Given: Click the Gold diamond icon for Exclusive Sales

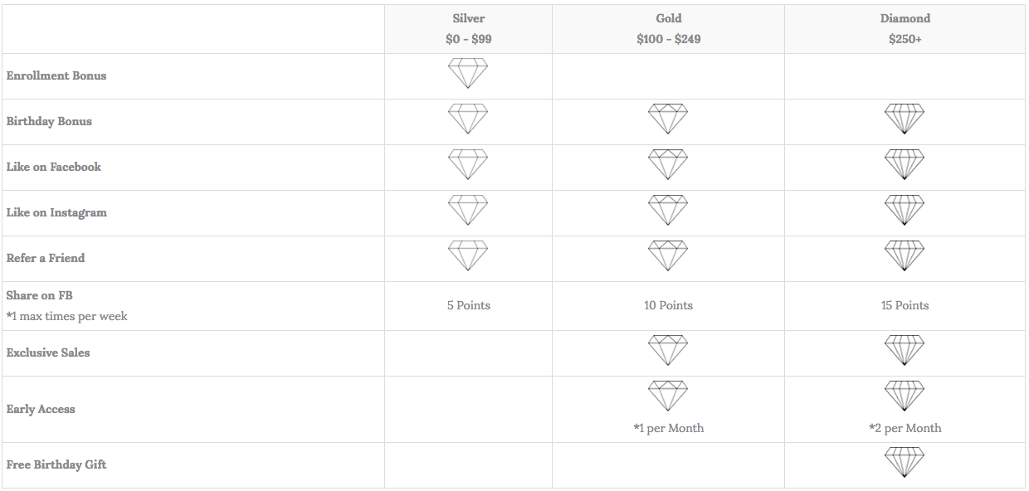Looking at the screenshot, I should [x=668, y=350].
